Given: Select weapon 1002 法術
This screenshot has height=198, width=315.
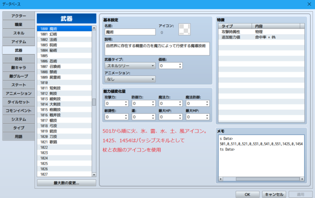Looking at the screenshot, I should point(64,40).
